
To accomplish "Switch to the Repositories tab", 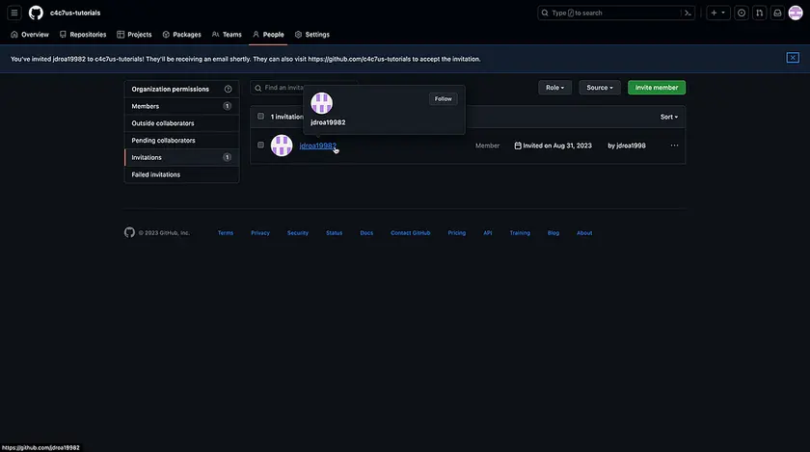I will [83, 35].
